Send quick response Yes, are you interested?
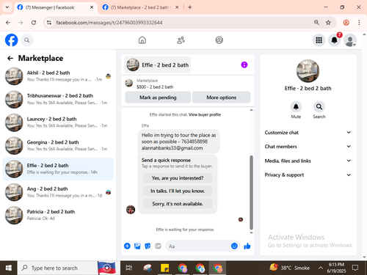367x275 pixels. (x=178, y=178)
